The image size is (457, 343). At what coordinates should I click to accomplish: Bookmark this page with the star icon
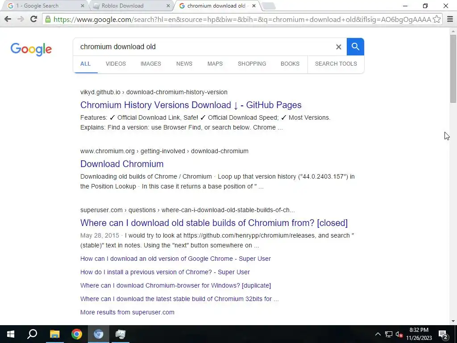tap(436, 19)
